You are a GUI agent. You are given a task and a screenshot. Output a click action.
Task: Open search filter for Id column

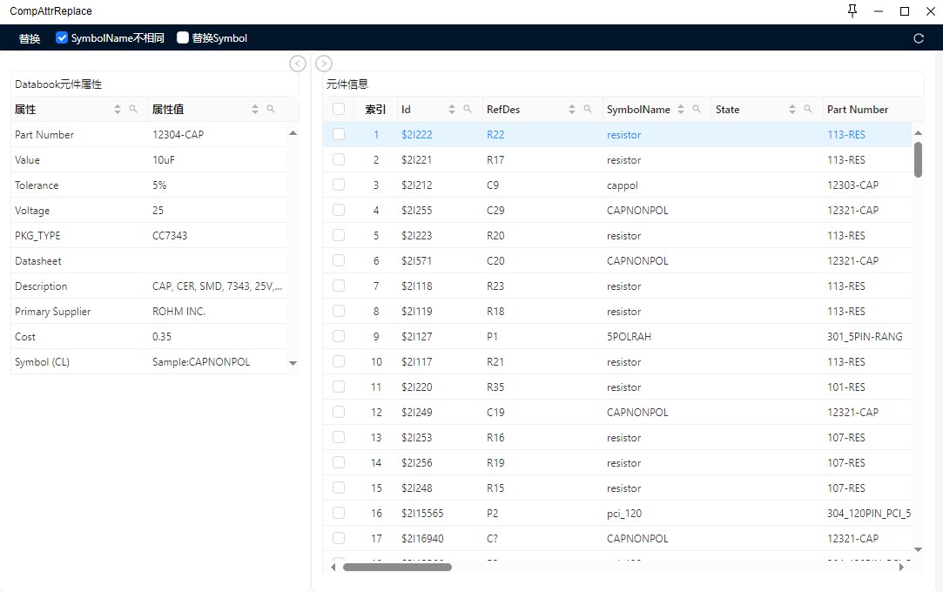pyautogui.click(x=468, y=109)
